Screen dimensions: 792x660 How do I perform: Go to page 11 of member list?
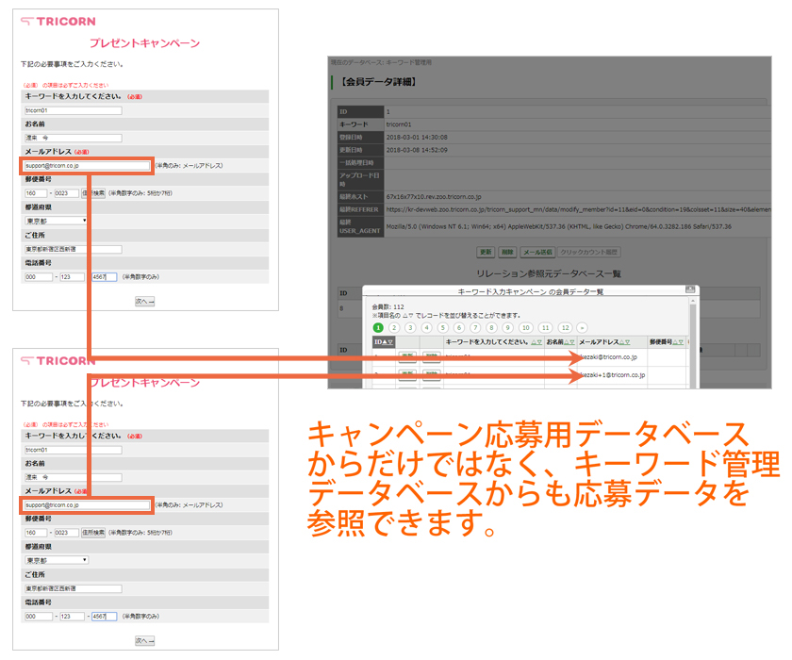coord(546,328)
